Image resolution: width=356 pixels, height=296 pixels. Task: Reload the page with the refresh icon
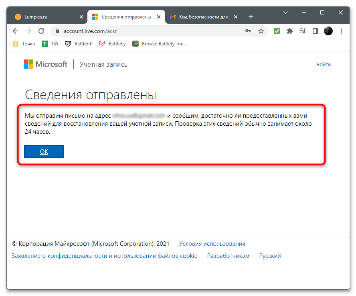41,31
